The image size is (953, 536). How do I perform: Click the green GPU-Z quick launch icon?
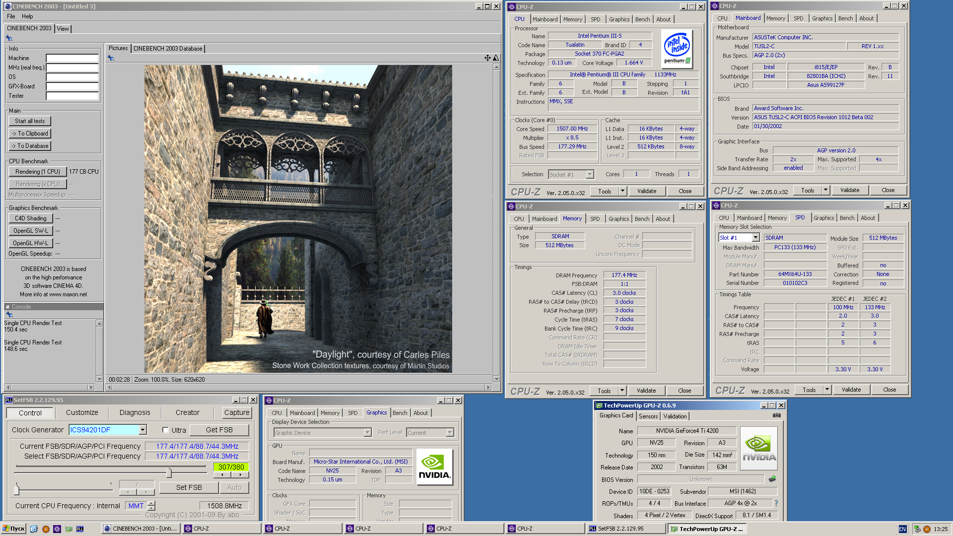(x=68, y=529)
